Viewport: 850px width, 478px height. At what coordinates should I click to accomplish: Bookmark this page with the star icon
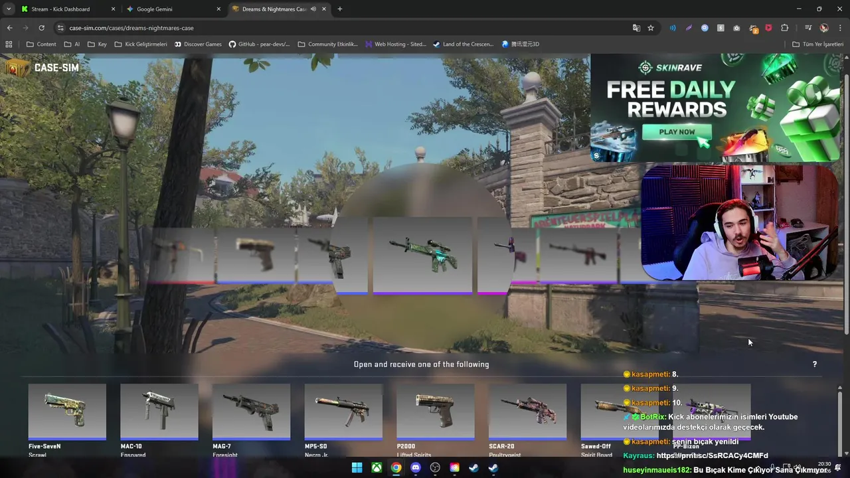[x=651, y=28]
